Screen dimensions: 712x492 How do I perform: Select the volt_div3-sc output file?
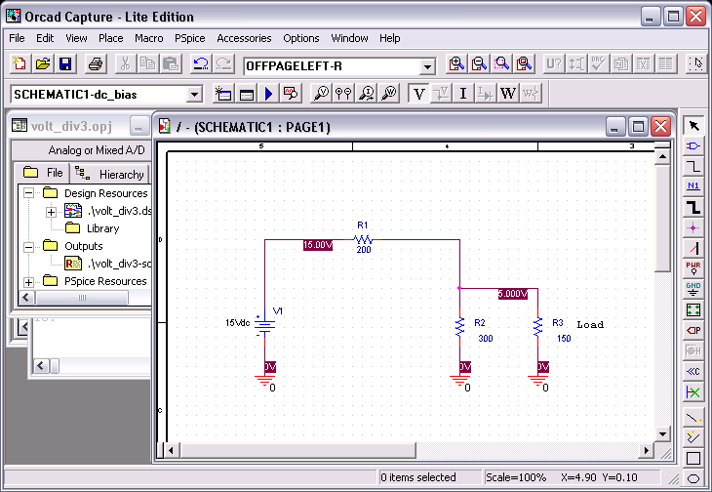point(119,264)
